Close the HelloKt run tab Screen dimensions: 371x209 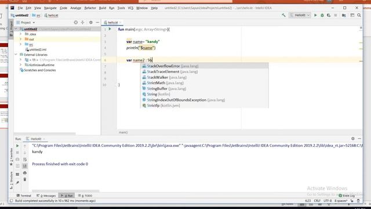click(44, 139)
